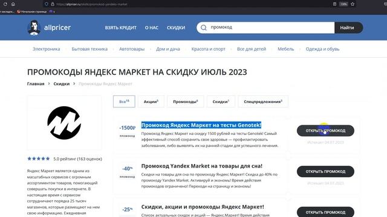387x217 pixels.
Task: Select the Скидки filter tab
Action: point(221,101)
